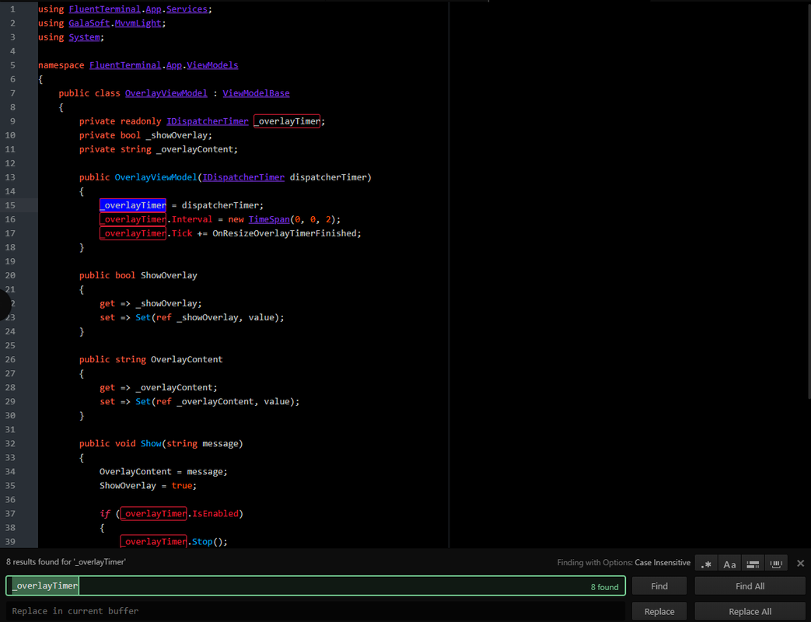Image resolution: width=811 pixels, height=622 pixels.
Task: Click the _showOverlay field on line 10
Action: [177, 135]
